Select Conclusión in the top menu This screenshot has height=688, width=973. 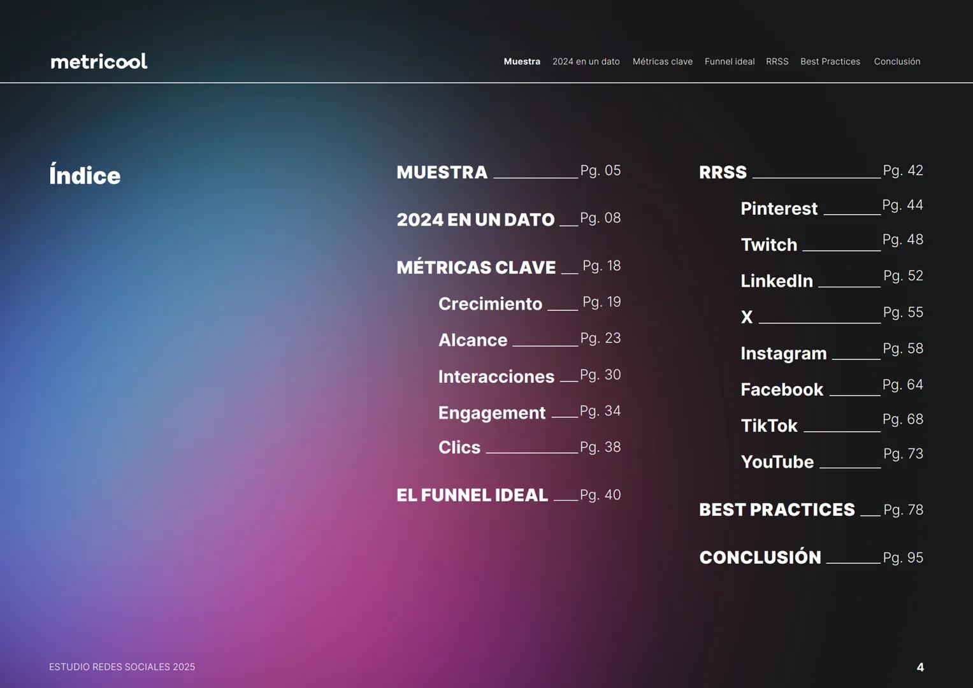[897, 61]
